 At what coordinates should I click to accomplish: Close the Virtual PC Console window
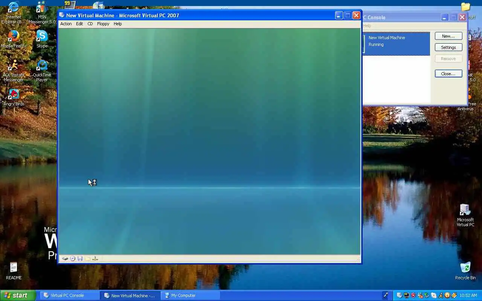point(462,17)
